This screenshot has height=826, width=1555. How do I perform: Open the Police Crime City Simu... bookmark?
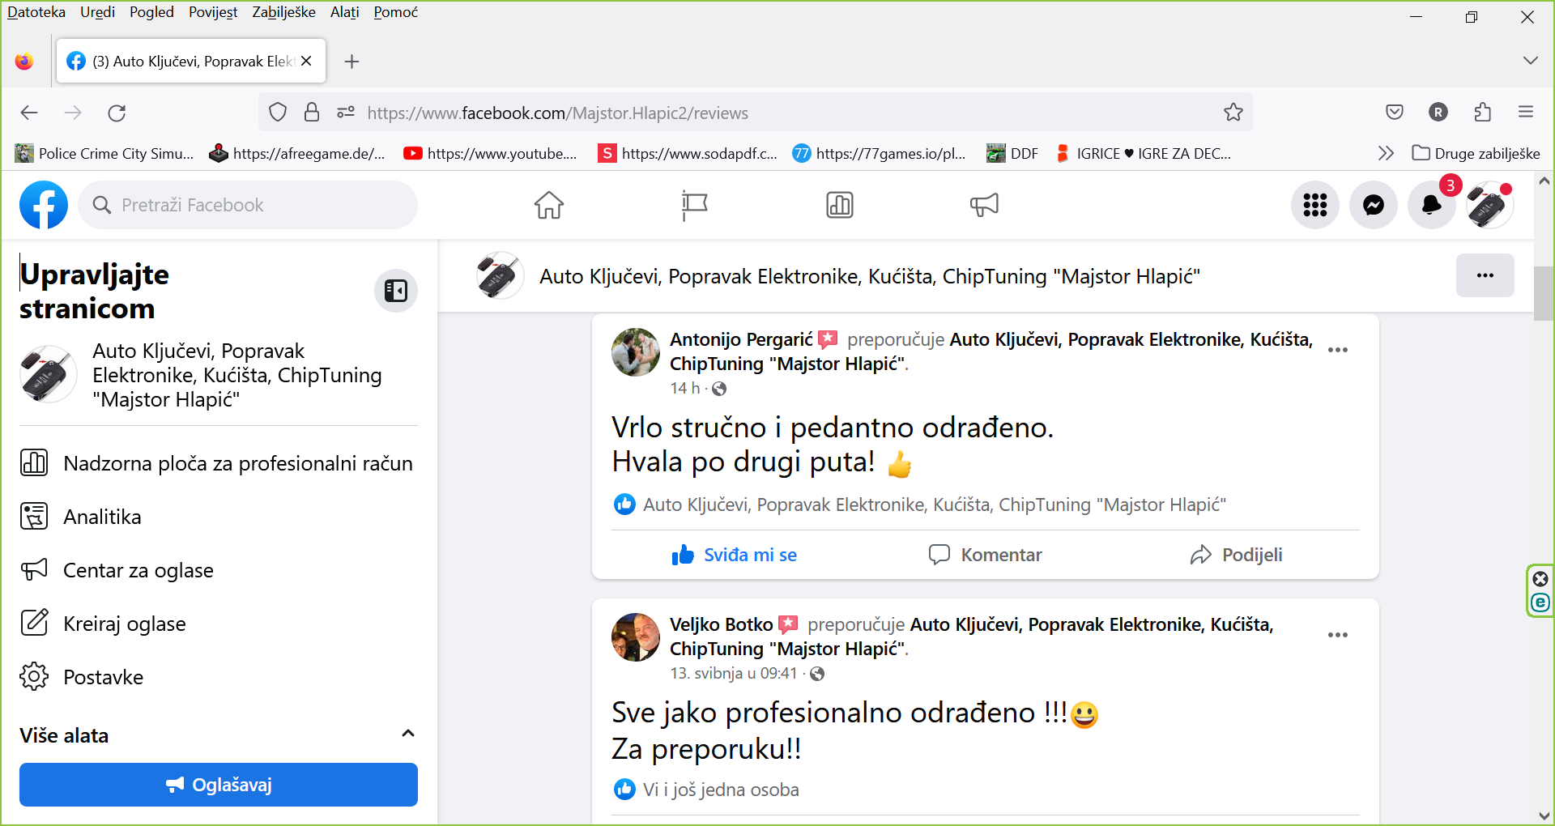click(104, 153)
